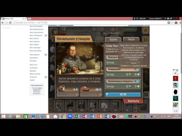This screenshot has width=182, height=136.
Task: Click coffee cup energy item
Action: 63,89
